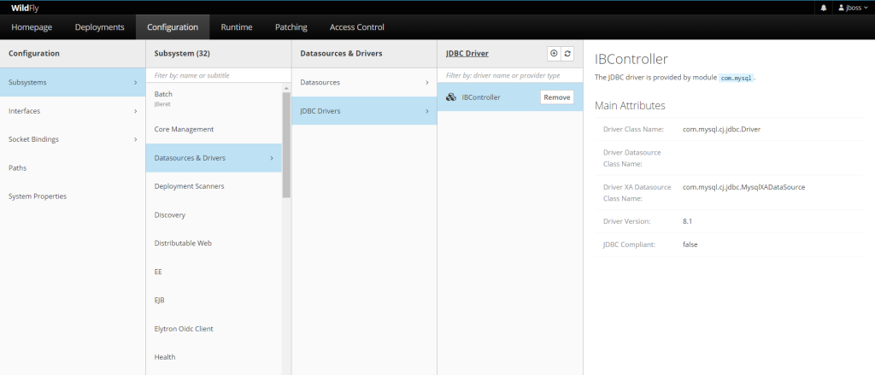
Task: Select Elytron Oidc Client subsystem
Action: (214, 329)
